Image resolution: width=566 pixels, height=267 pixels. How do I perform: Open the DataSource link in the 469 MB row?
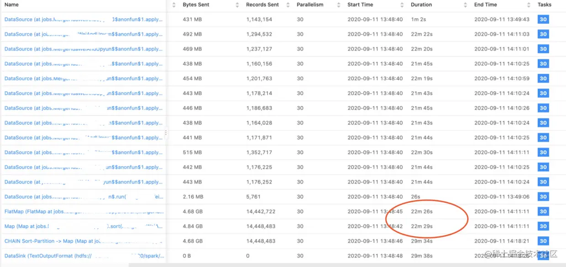point(84,49)
